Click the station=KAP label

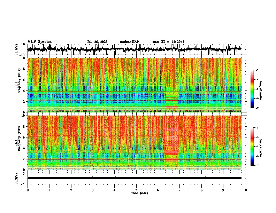tap(129, 42)
